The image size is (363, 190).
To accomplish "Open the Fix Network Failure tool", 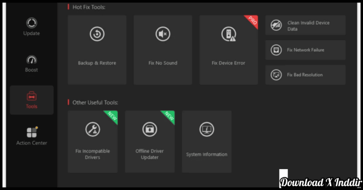I will 305,50.
